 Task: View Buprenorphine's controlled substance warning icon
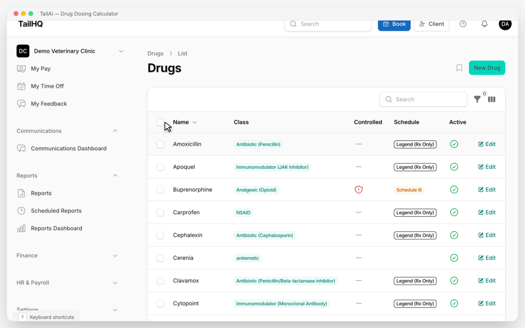tap(358, 189)
